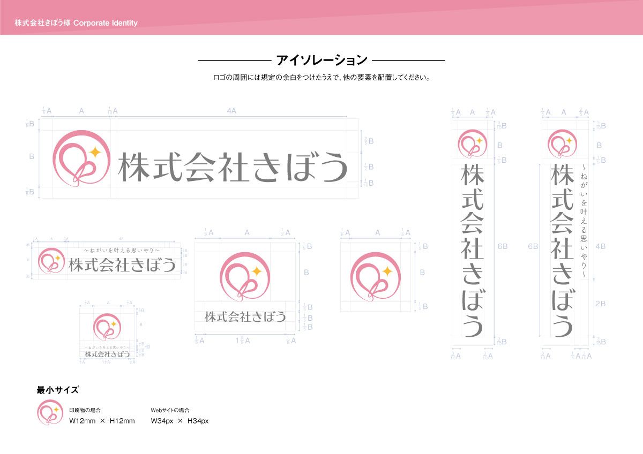Click the horizontal tagline ～ねがいを叶える思いやり～ in small logo
This screenshot has height=454, width=643.
click(x=122, y=250)
